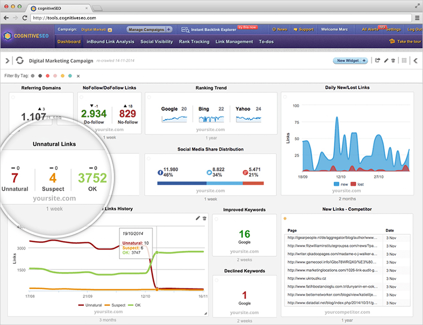Click the share dashboard icon
Screen dimensions: 423x325
tap(377, 61)
